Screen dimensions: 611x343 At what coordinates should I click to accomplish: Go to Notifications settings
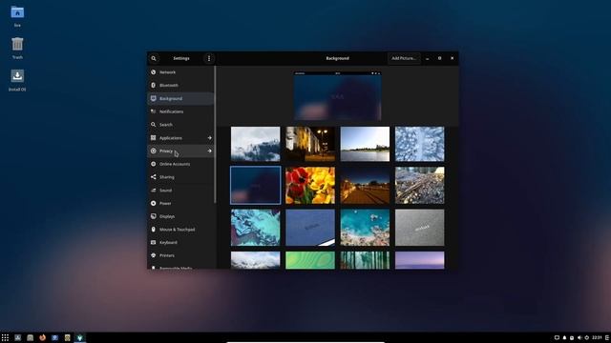tap(180, 111)
